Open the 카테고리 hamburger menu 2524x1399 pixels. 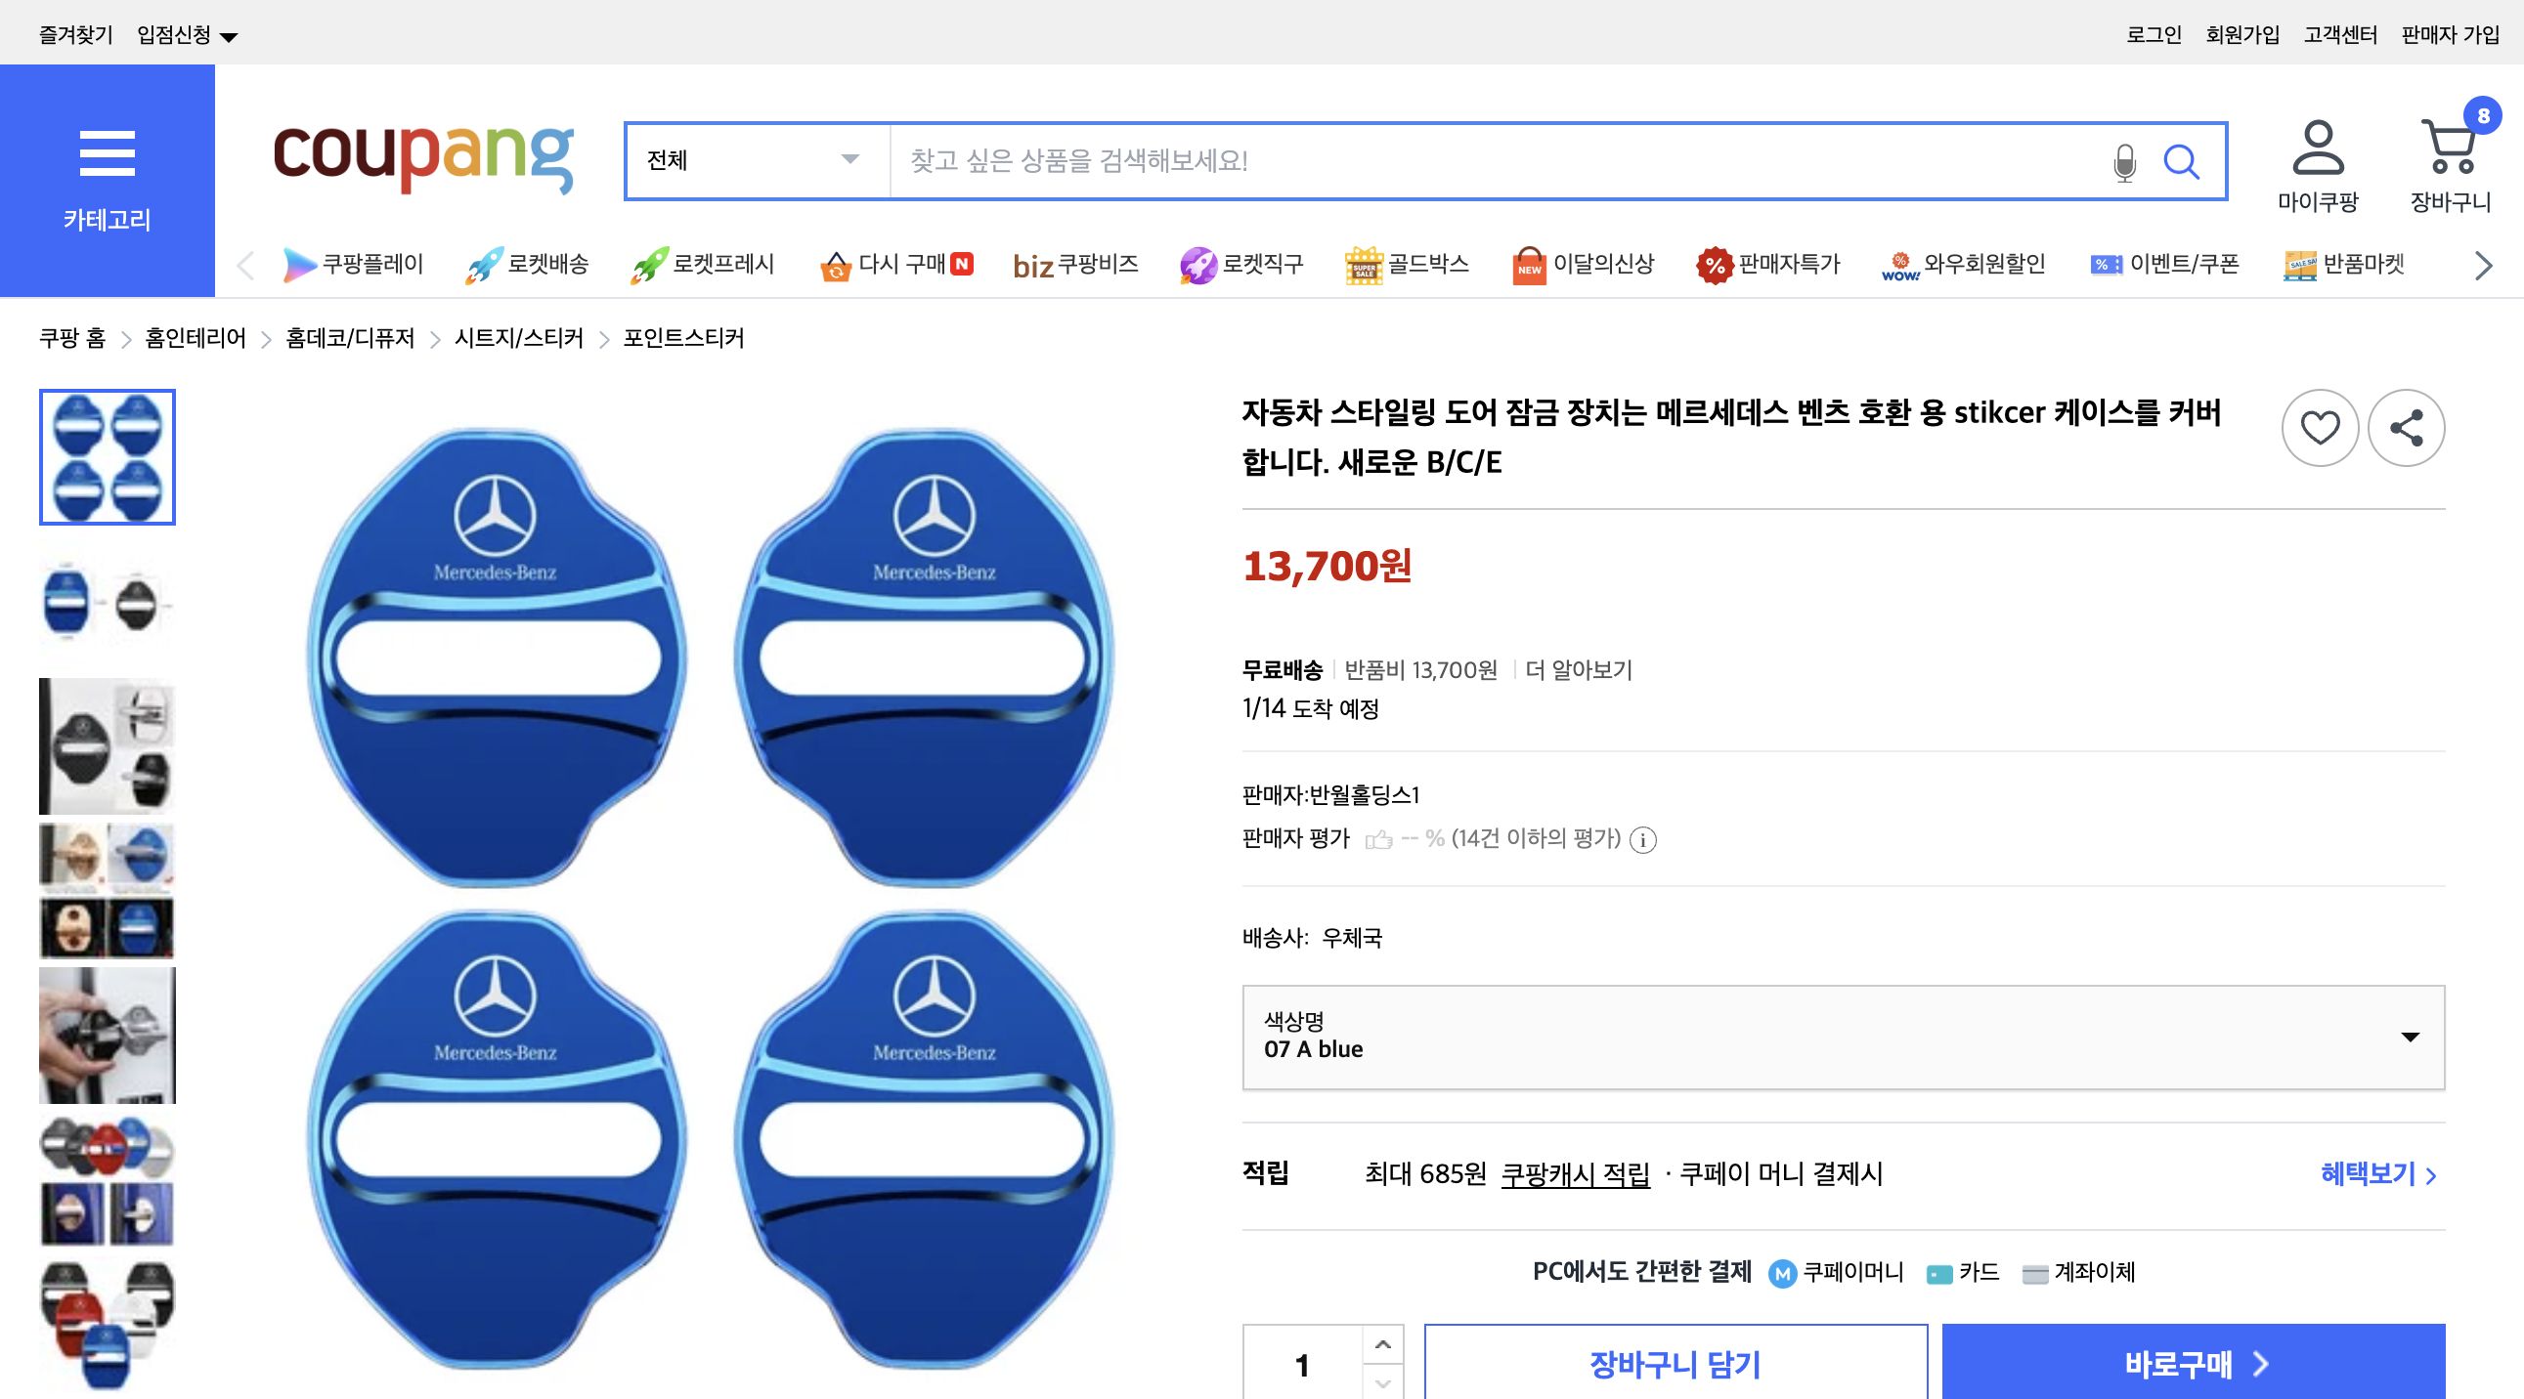coord(107,153)
